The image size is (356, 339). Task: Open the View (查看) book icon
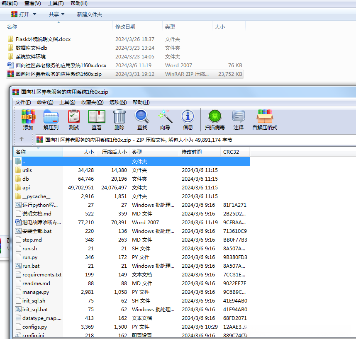(97, 119)
